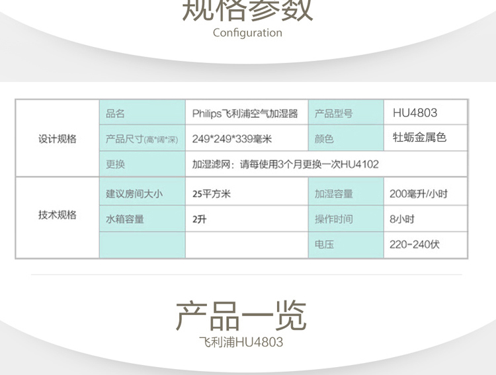The width and height of the screenshot is (496, 375).
Task: Click the 规格参数 heading
Action: coord(247,9)
